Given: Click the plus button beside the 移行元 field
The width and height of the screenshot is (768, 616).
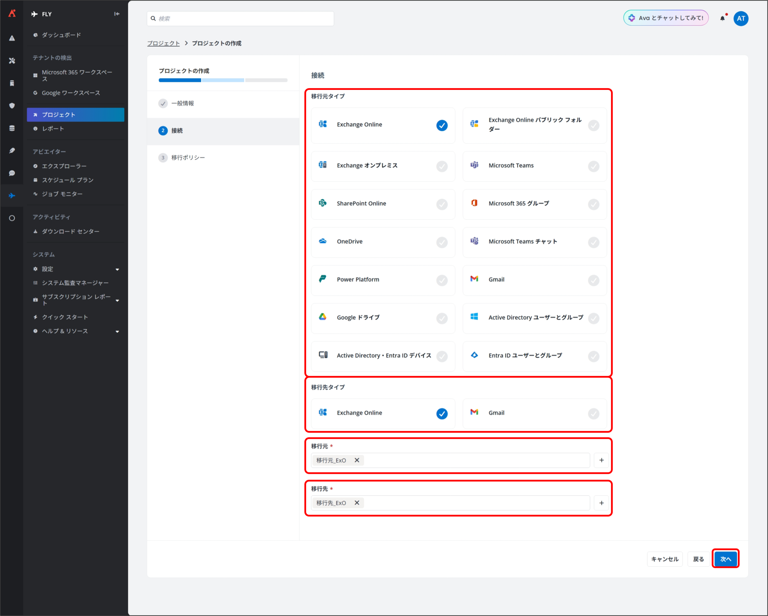Looking at the screenshot, I should pyautogui.click(x=601, y=460).
